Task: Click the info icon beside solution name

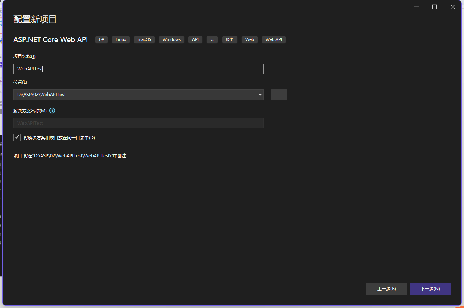Action: pos(52,111)
